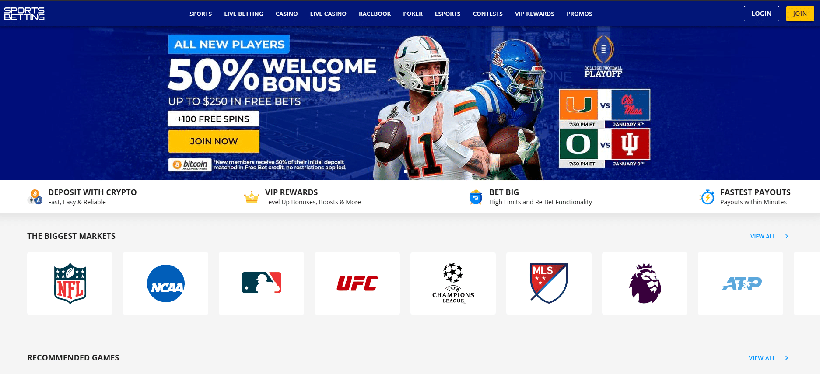Open the Premier League lion tile
Screen dimensions: 820x374
645,283
